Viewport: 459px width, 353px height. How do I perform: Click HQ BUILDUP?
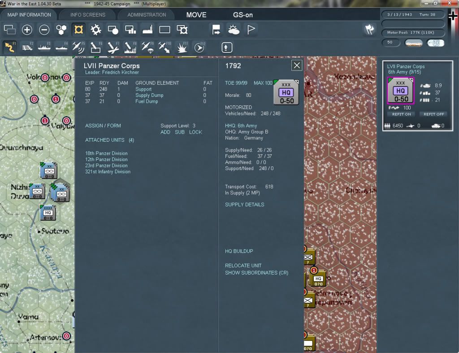[239, 251]
